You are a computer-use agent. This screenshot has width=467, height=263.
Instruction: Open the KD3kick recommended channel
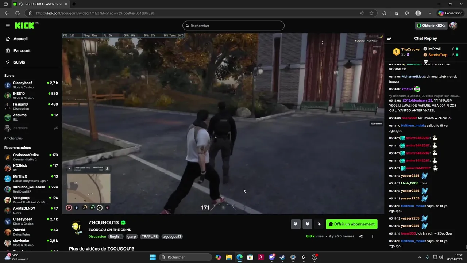coord(31,168)
